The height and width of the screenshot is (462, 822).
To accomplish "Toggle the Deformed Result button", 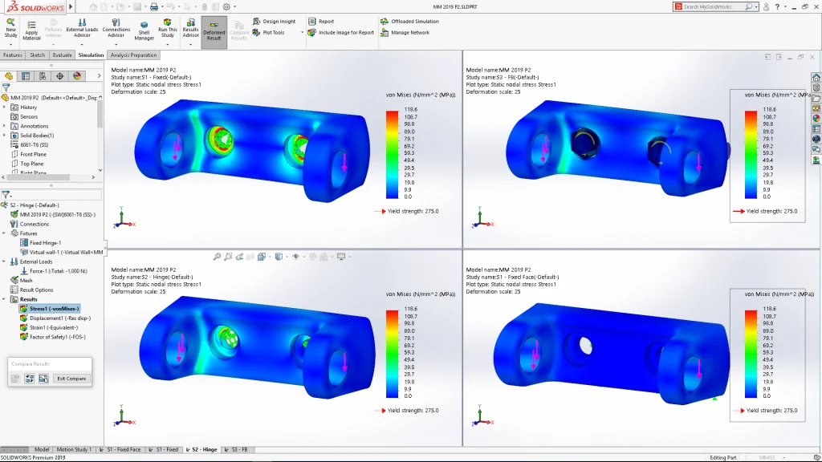I will [x=214, y=32].
